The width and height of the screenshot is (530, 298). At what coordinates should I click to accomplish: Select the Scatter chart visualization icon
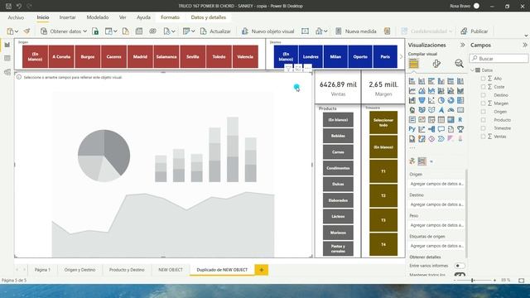(x=431, y=100)
